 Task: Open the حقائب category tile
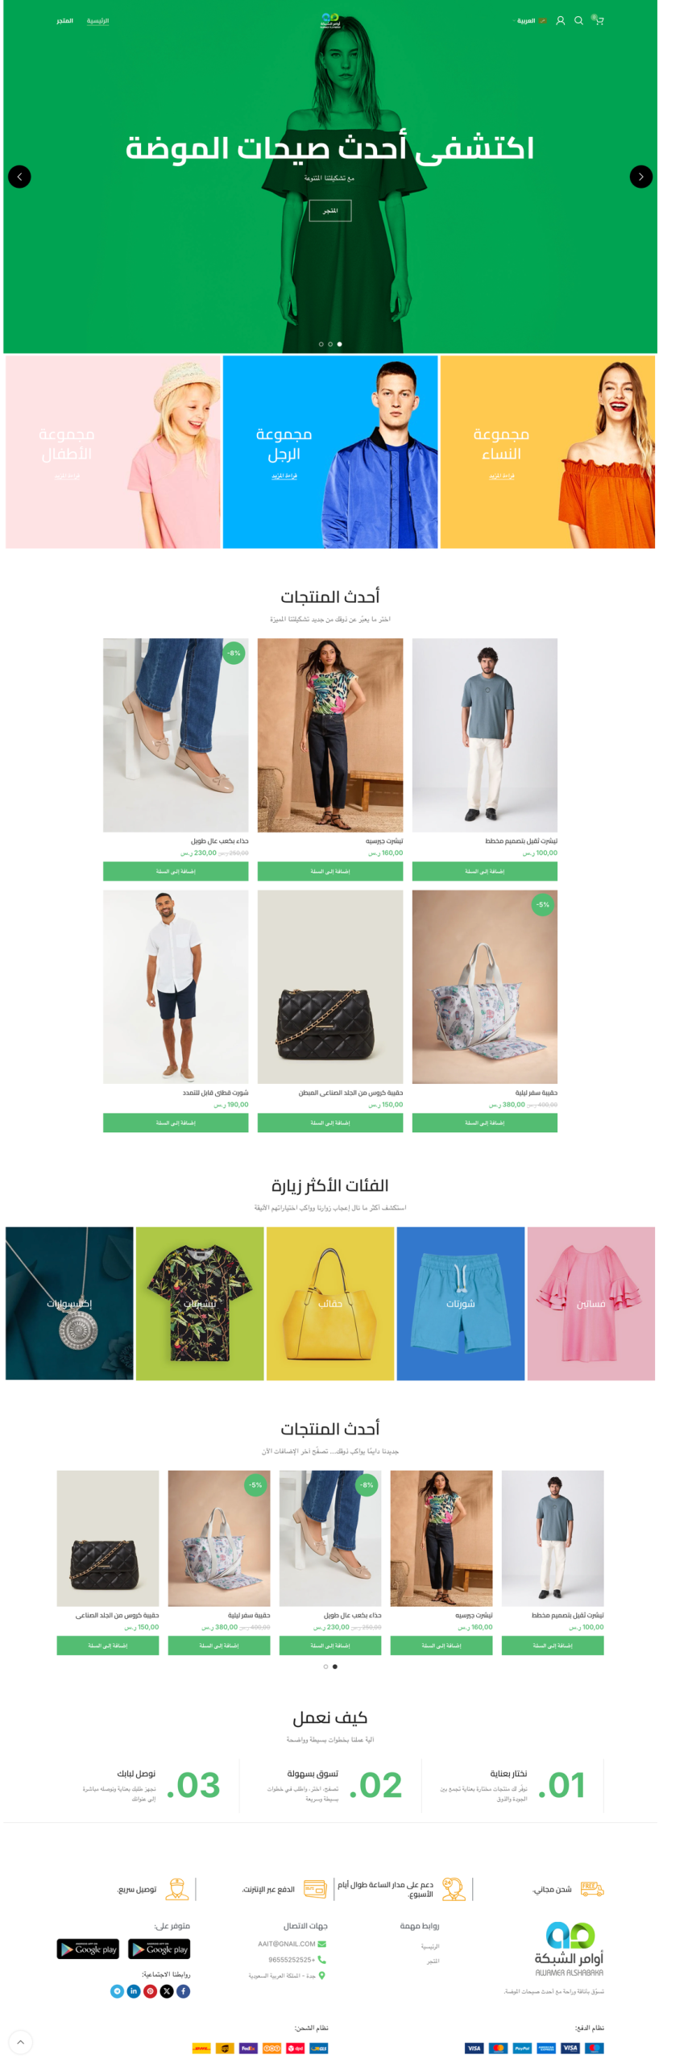pos(330,1303)
